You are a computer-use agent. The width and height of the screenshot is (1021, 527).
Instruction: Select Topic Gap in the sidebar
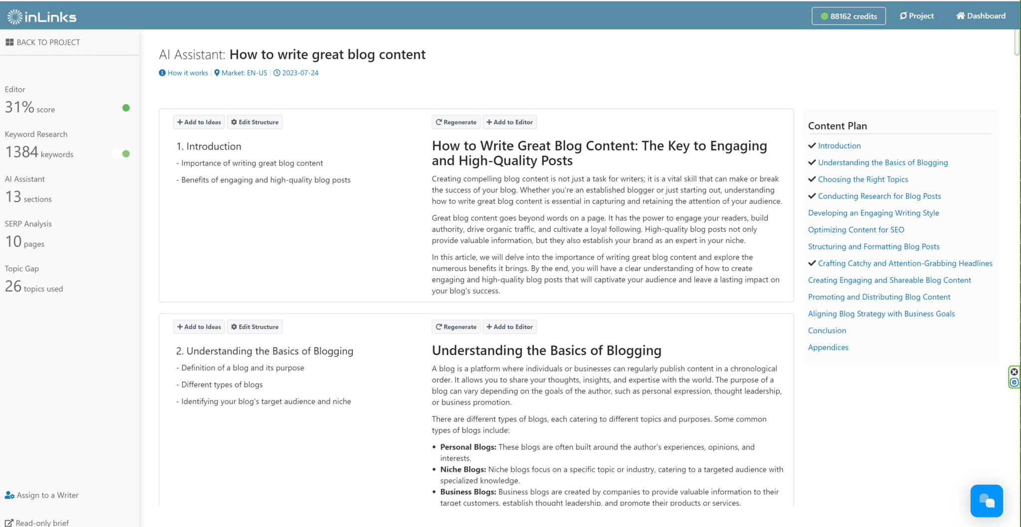click(22, 269)
